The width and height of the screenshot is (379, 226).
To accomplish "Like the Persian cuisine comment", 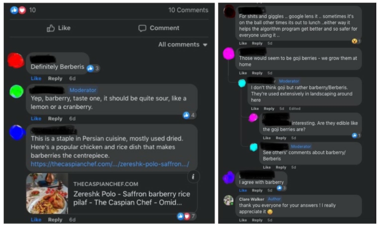I will (36, 220).
